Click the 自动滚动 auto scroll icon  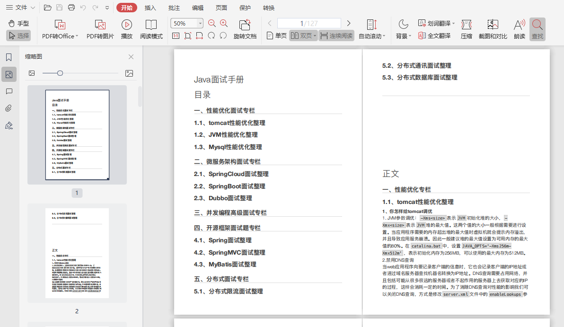371,25
